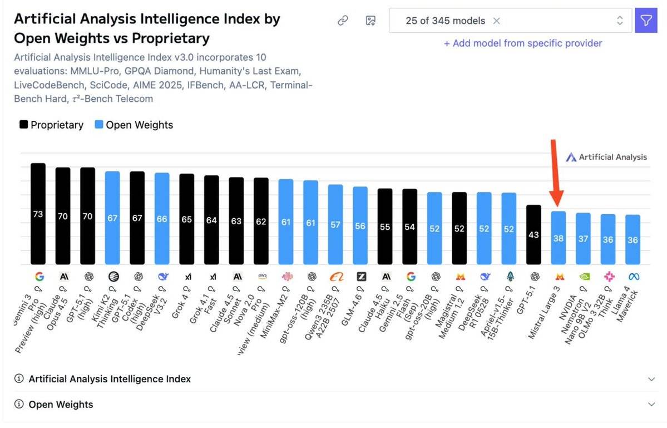Toggle the Open Weights legend entry
The height and width of the screenshot is (428, 667).
134,125
